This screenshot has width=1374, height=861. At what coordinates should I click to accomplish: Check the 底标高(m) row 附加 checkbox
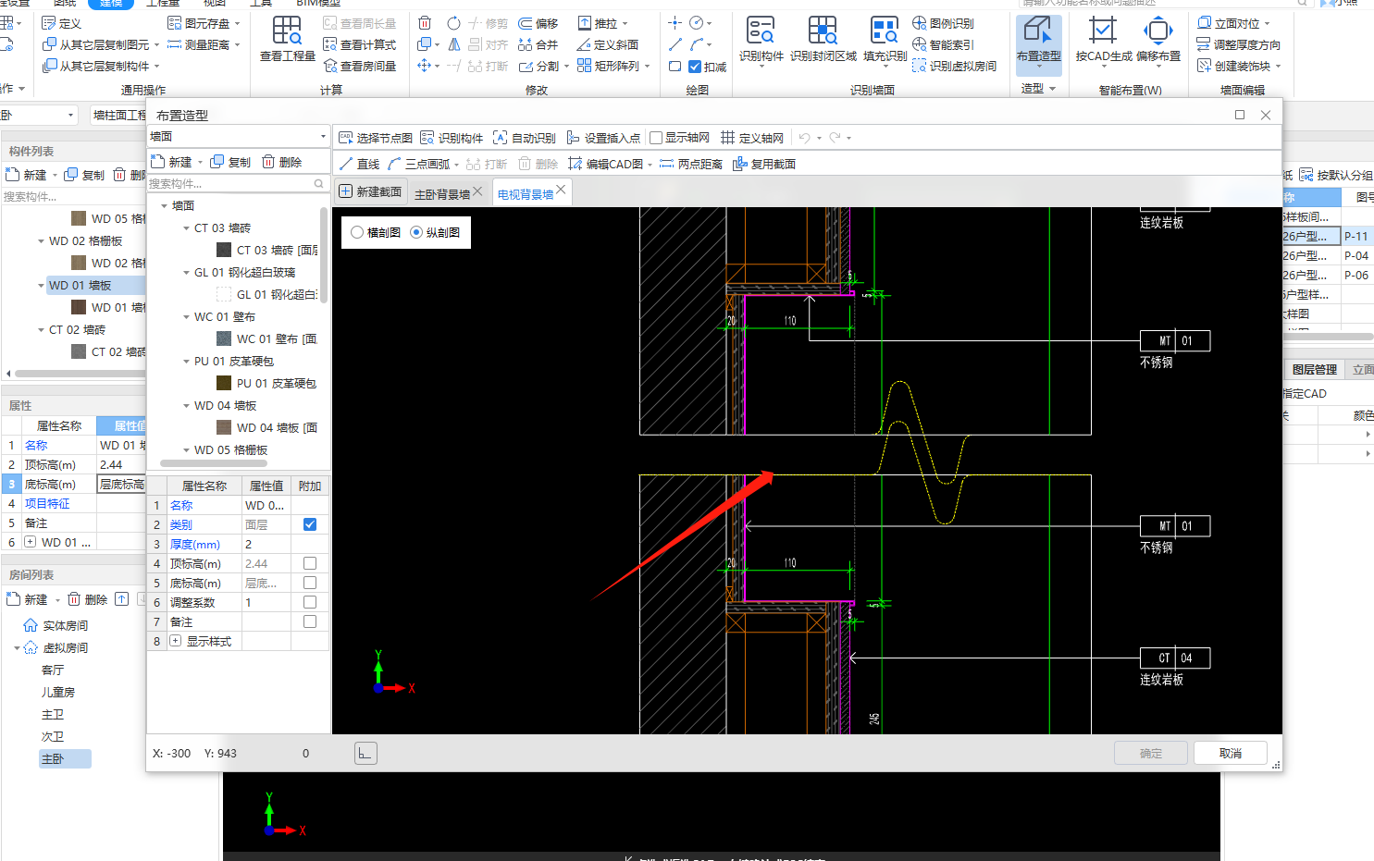310,583
